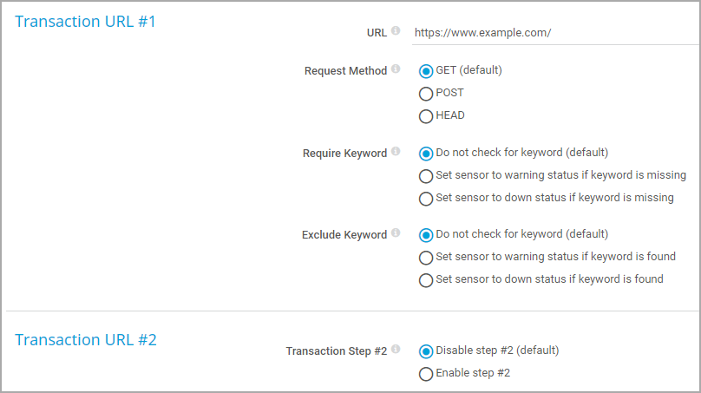Click the Request Method label text
The height and width of the screenshot is (393, 701).
tap(345, 70)
